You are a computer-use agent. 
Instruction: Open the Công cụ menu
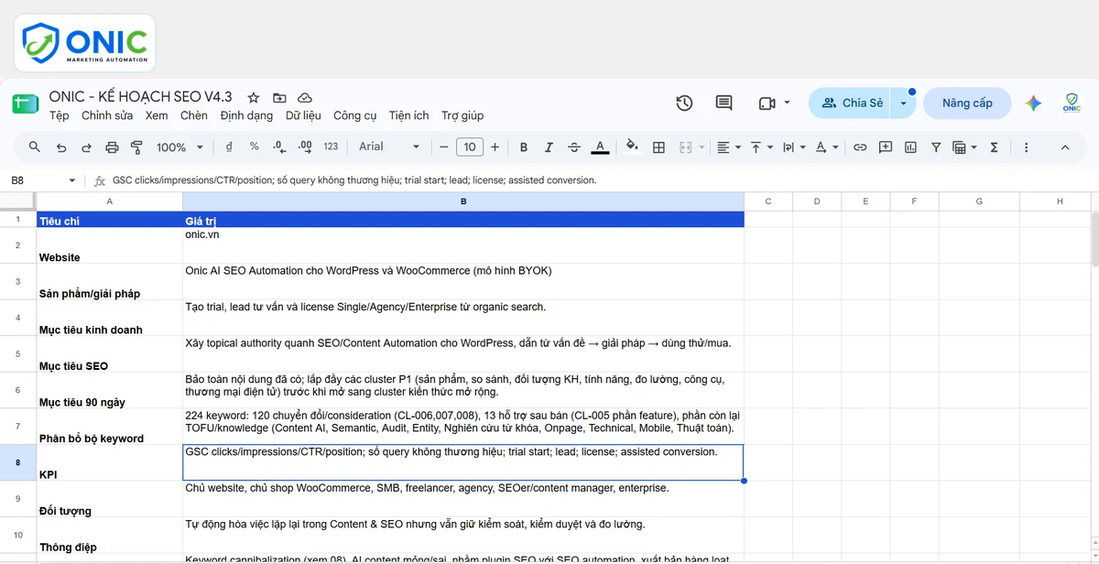(x=355, y=115)
